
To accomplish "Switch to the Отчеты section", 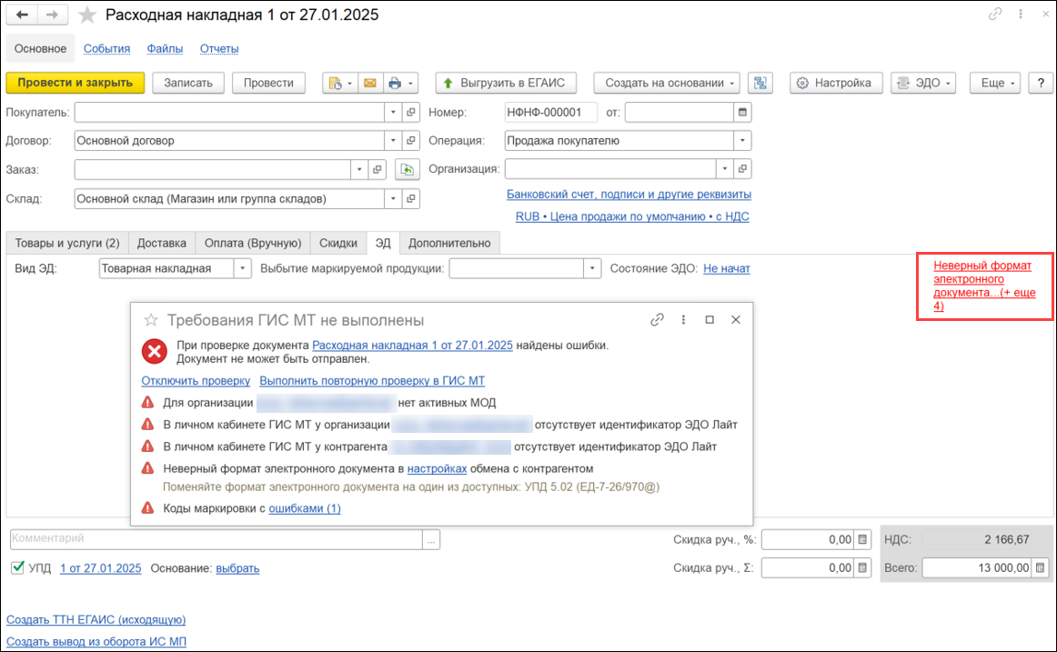I will coord(219,48).
